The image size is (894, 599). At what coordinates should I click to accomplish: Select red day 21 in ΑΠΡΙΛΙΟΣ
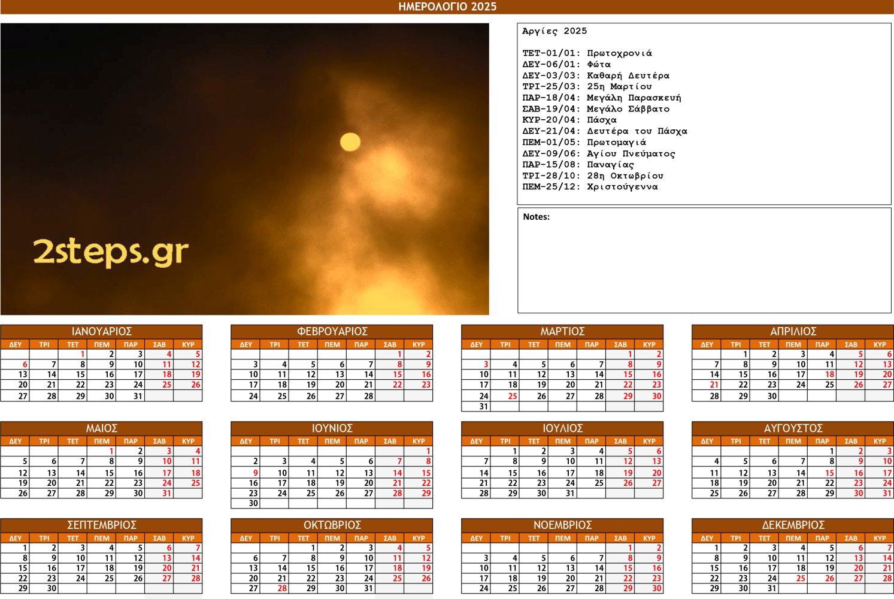pyautogui.click(x=707, y=385)
